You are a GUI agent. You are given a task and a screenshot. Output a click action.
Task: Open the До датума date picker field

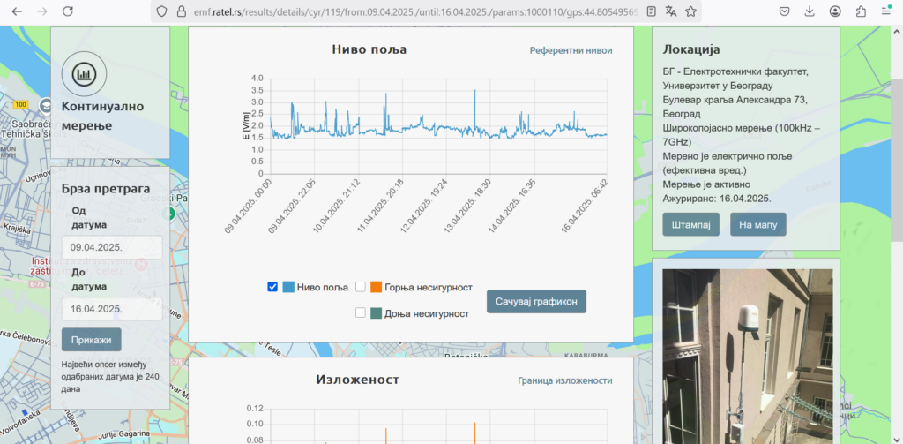112,309
